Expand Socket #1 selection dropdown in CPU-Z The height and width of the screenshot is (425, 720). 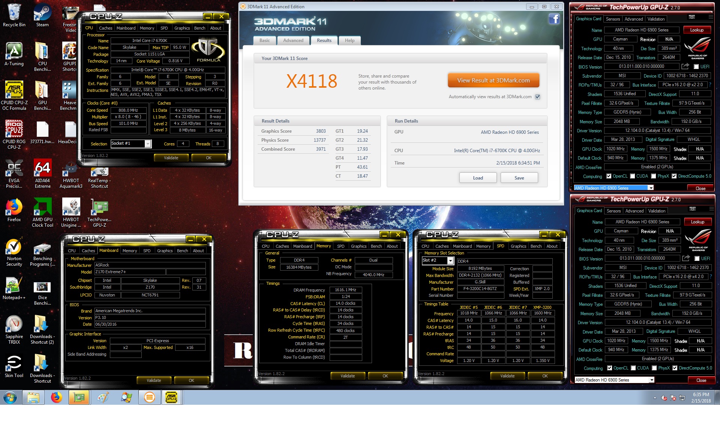[x=148, y=144]
